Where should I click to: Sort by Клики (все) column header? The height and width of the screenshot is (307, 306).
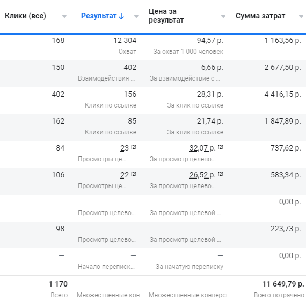coord(25,16)
